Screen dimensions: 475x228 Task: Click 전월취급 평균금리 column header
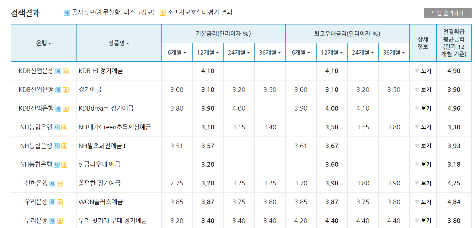pyautogui.click(x=454, y=43)
